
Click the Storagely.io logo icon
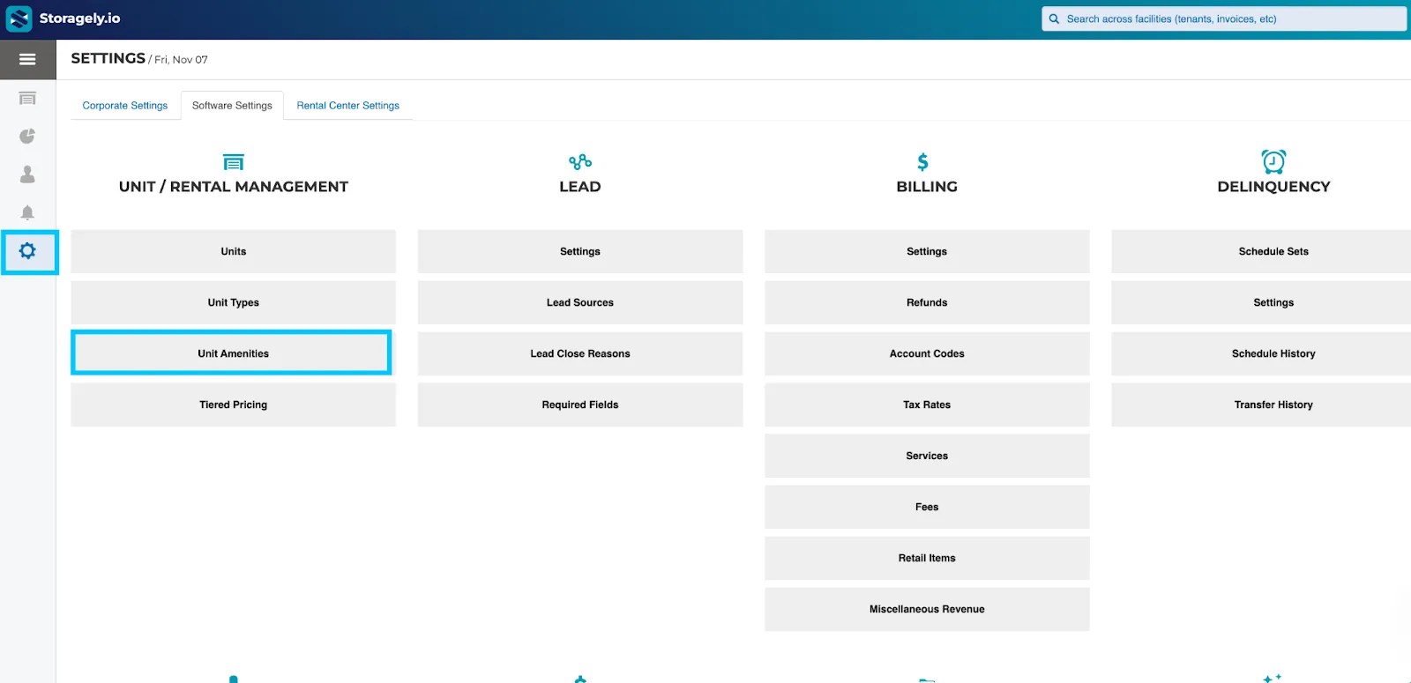(x=19, y=19)
